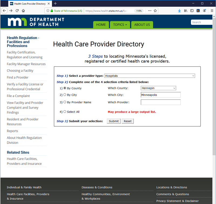Open a new tab with the plus icon
The height and width of the screenshot is (204, 216).
coord(55,4)
